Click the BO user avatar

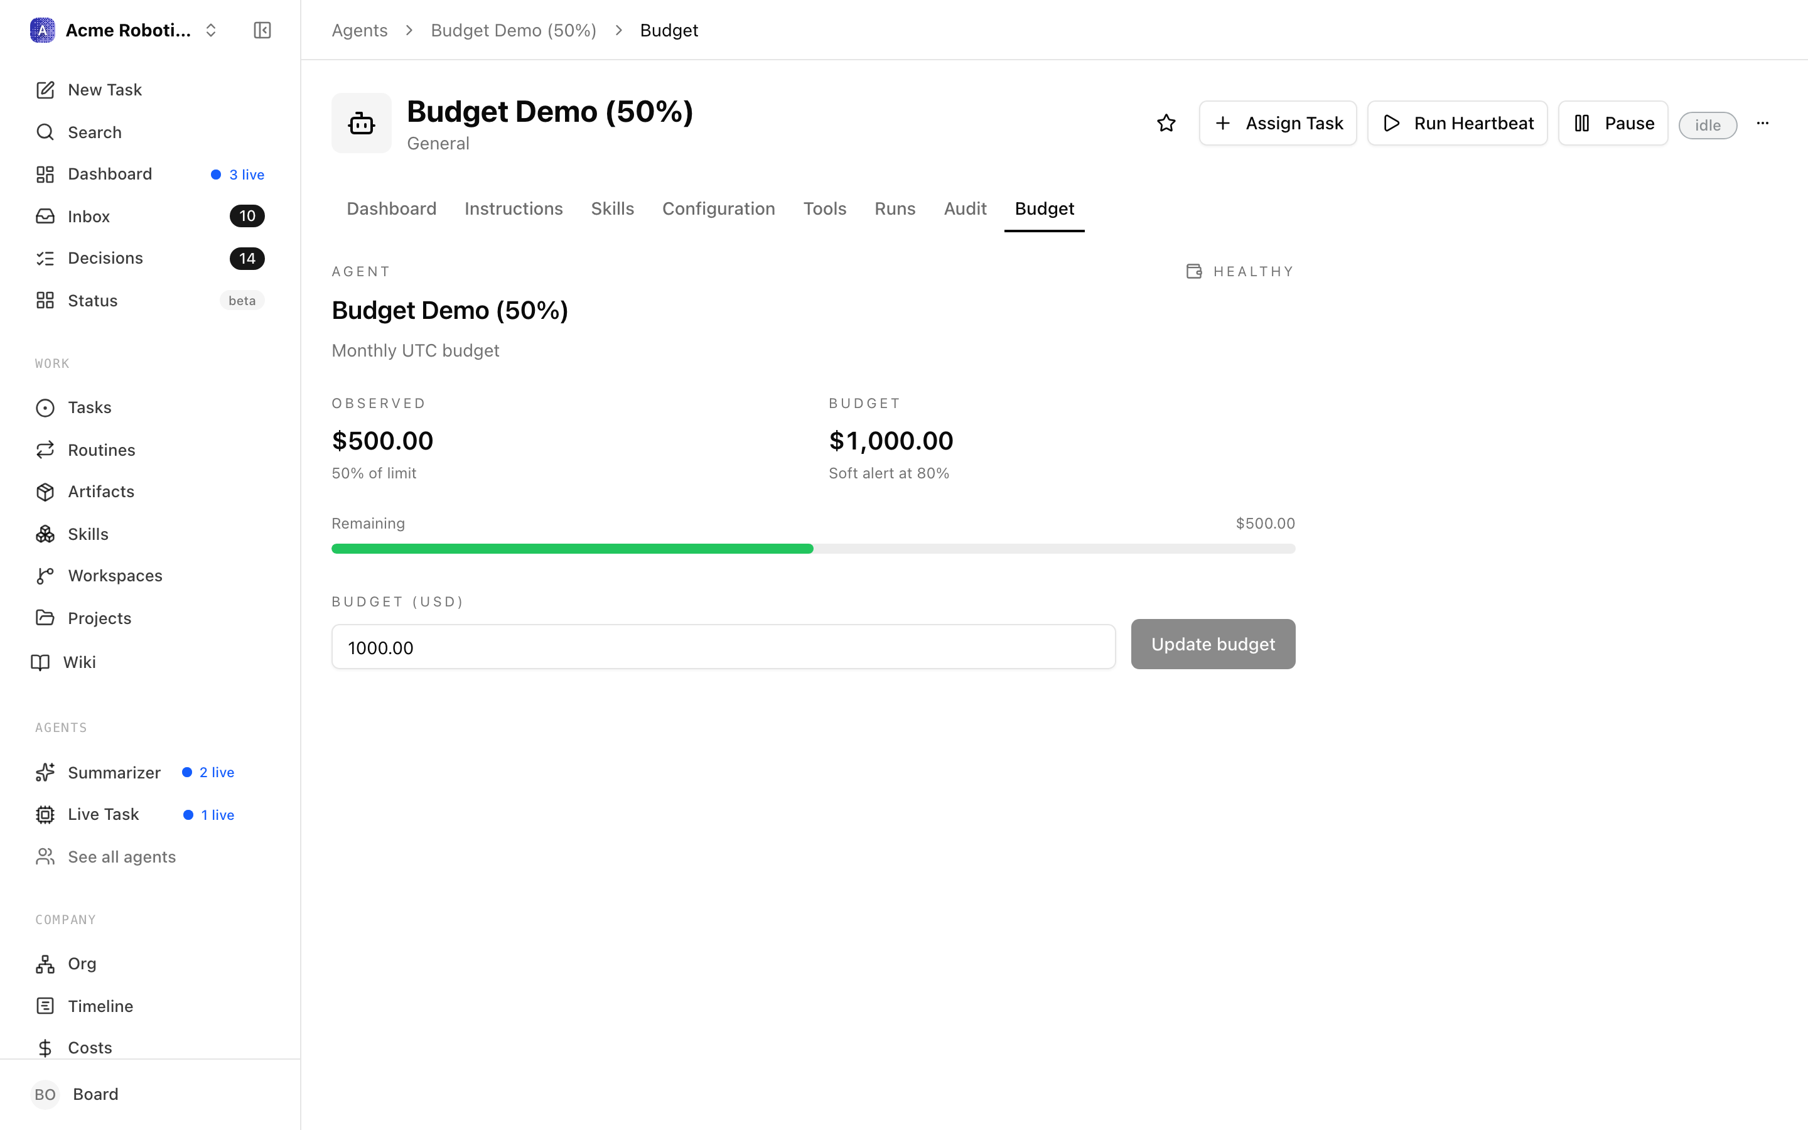45,1094
